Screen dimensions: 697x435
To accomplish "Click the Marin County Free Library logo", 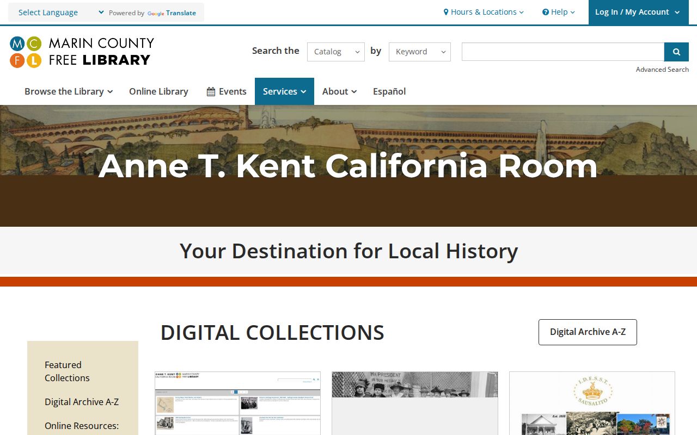I will 82,52.
